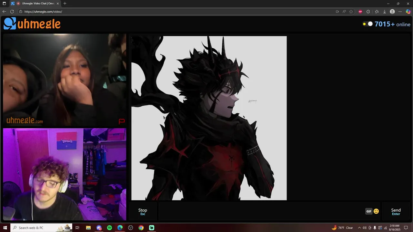This screenshot has height=232, width=413.
Task: Open browser Downloads
Action: pos(385,12)
